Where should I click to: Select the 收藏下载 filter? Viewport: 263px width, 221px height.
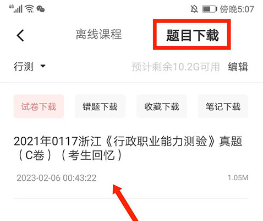[x=162, y=106]
